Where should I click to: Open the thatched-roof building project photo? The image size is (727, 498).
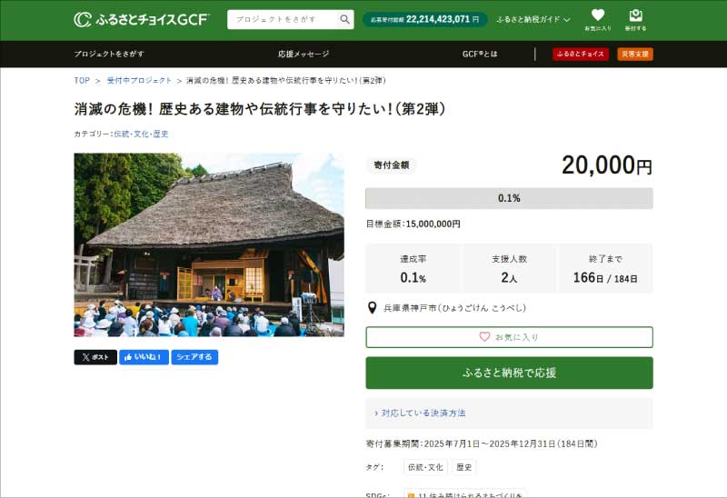coord(209,244)
